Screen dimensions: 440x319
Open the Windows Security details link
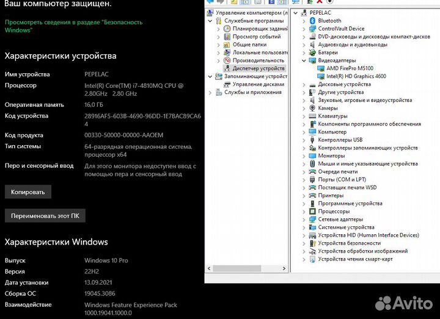73,26
